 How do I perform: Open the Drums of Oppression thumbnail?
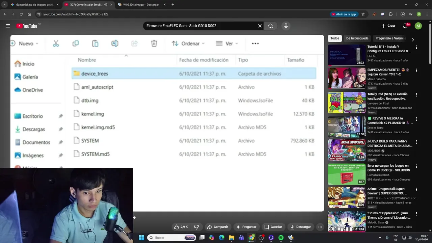tap(347, 221)
